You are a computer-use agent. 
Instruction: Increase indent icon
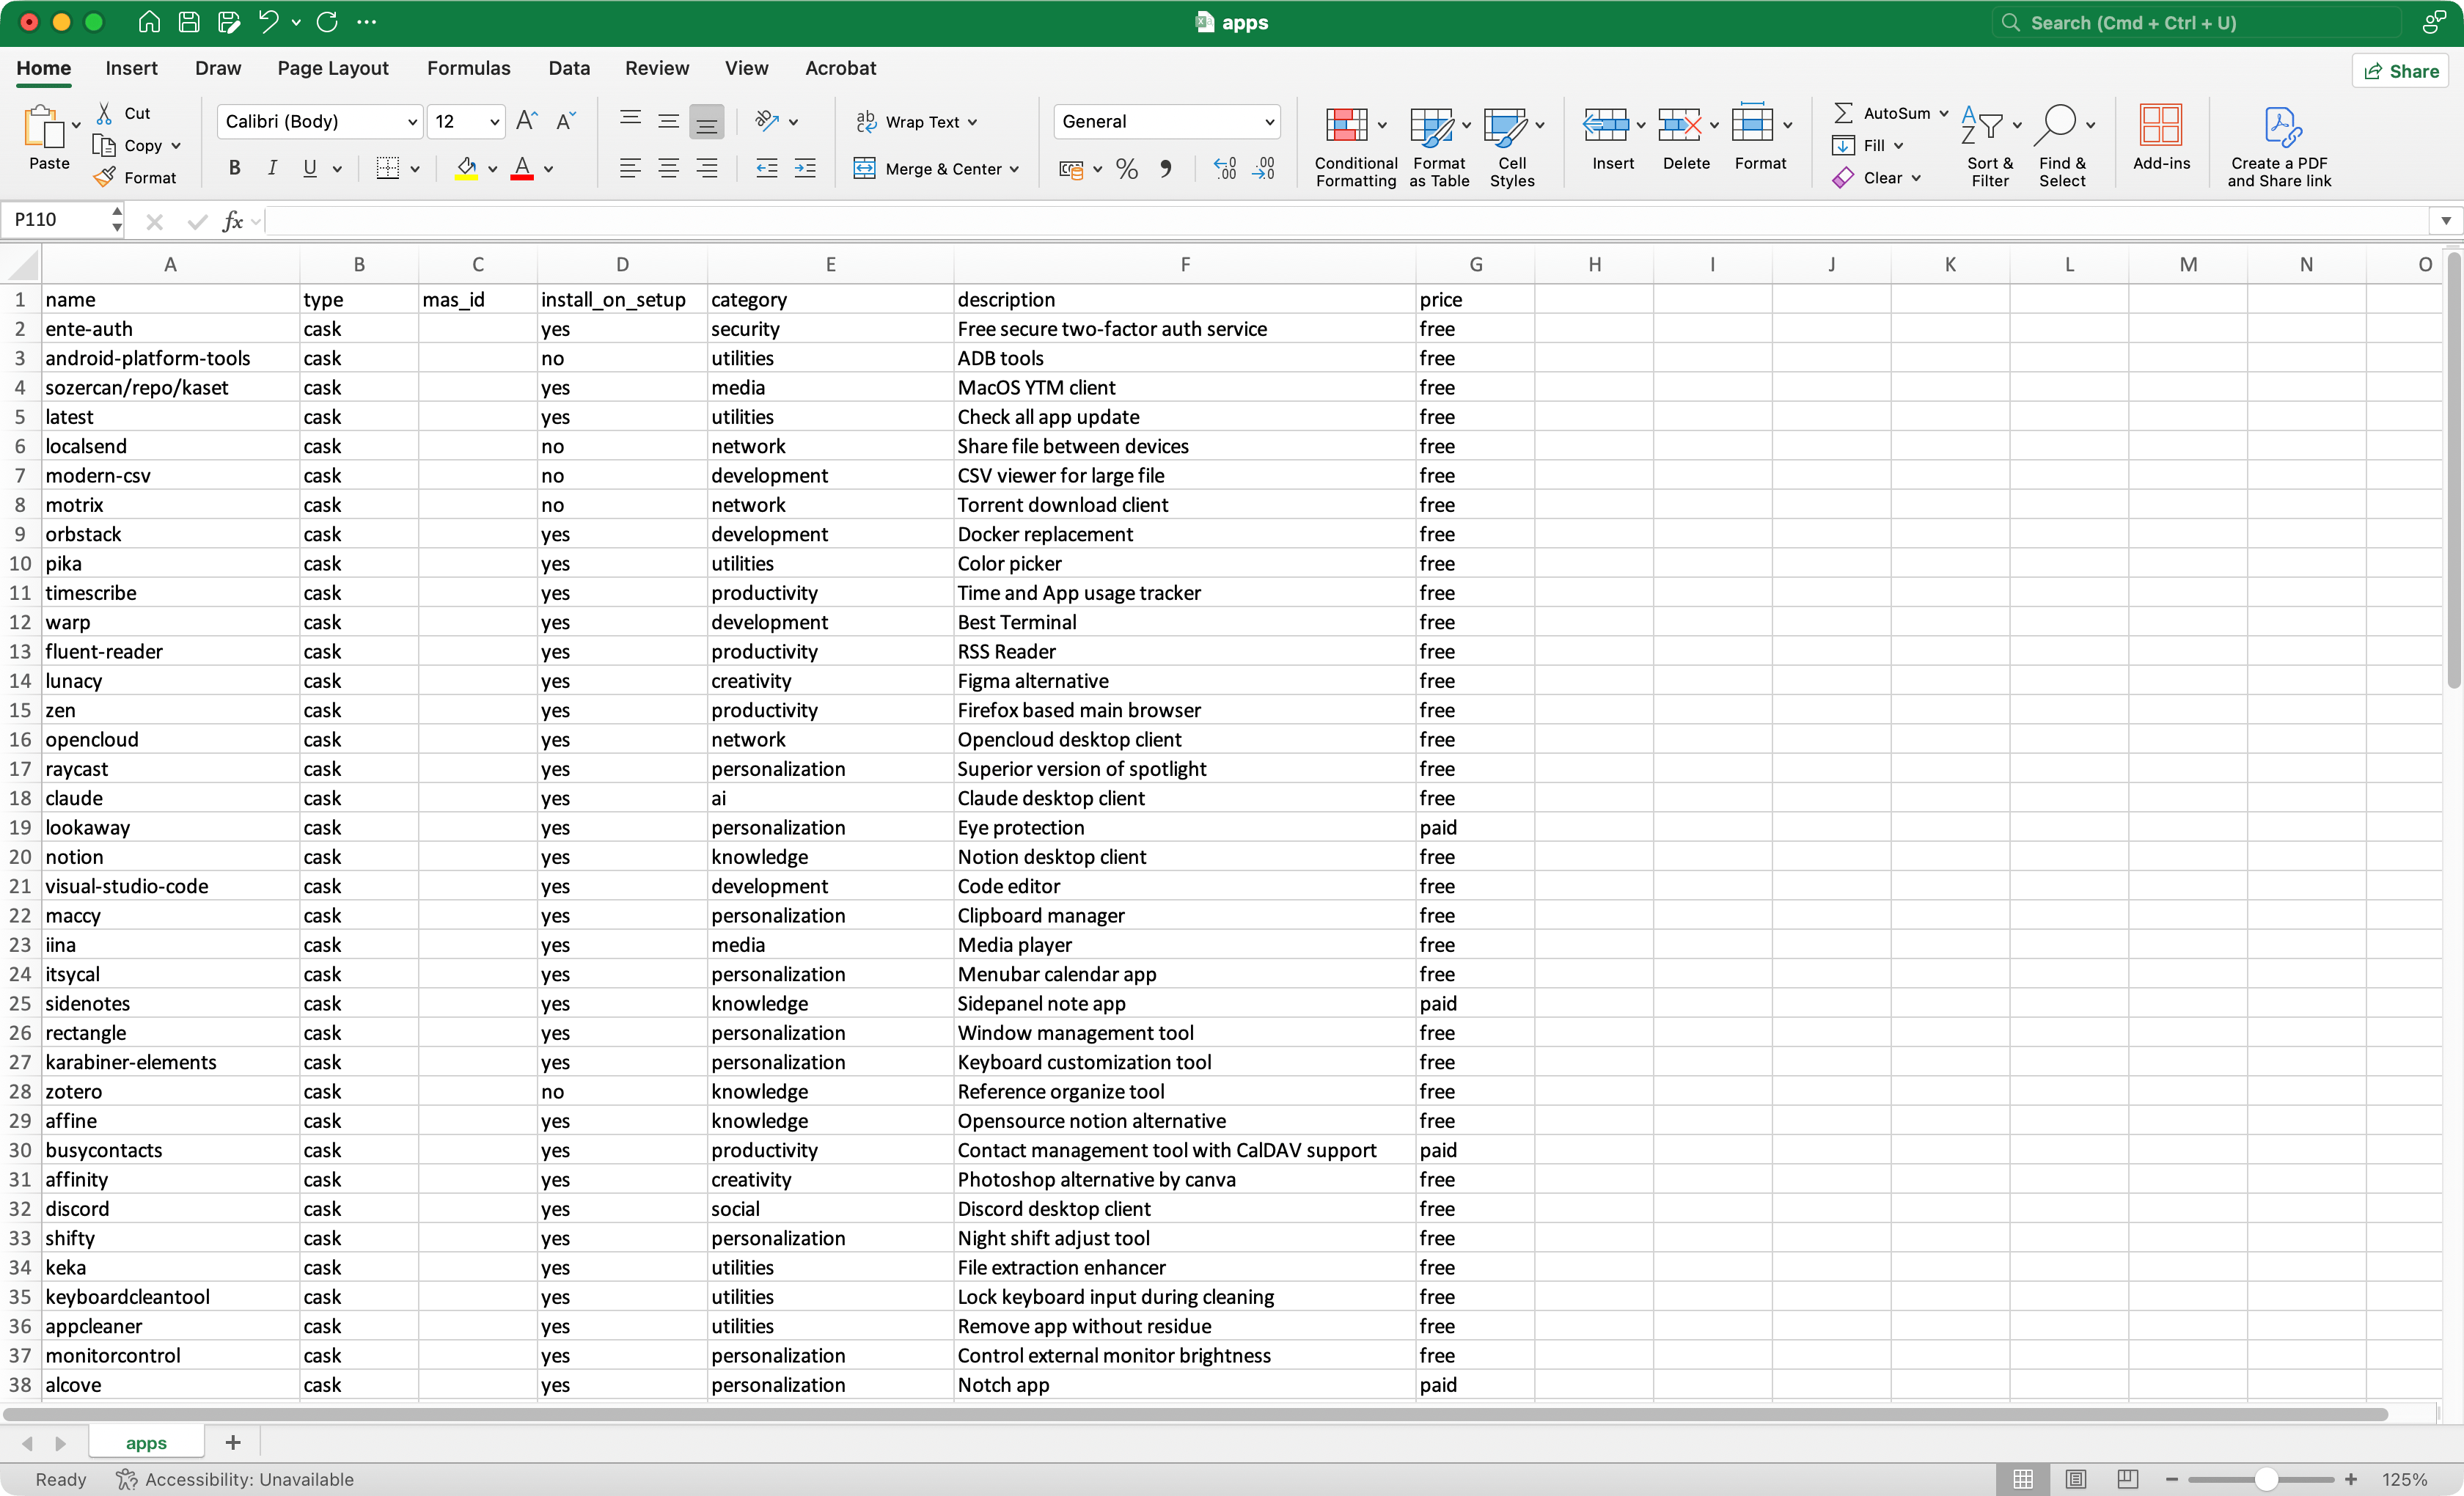[x=805, y=168]
